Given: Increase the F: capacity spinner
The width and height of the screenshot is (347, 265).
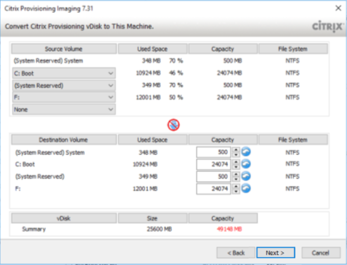Looking at the screenshot, I should tap(236, 186).
